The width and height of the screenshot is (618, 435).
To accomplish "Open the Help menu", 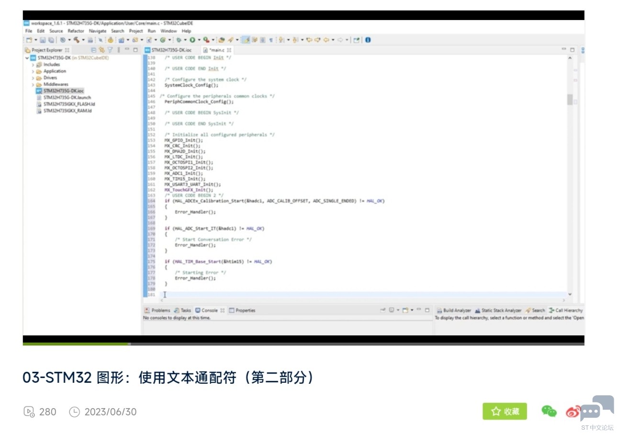I will coord(186,31).
